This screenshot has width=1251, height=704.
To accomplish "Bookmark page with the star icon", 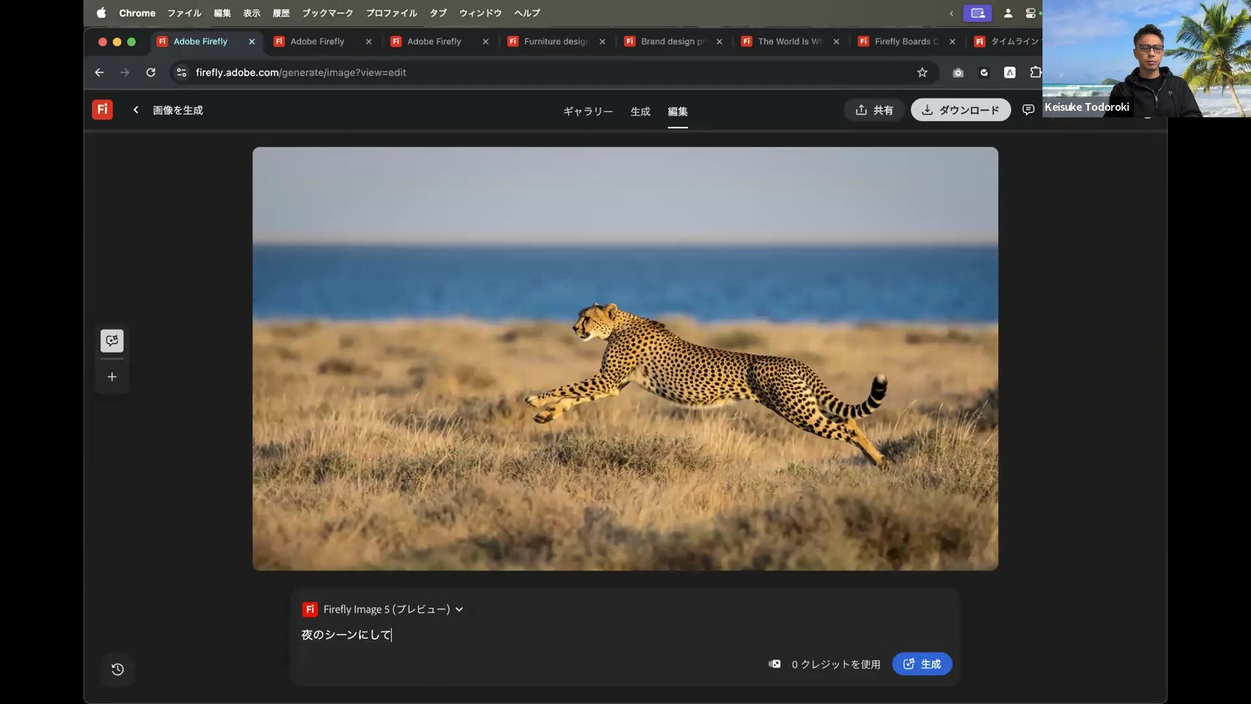I will click(922, 72).
